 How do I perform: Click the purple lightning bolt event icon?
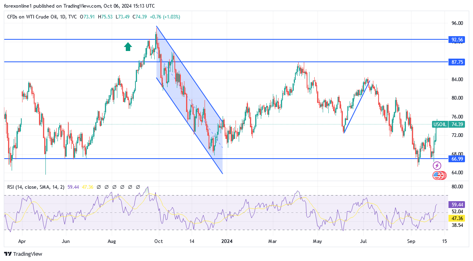437,165
